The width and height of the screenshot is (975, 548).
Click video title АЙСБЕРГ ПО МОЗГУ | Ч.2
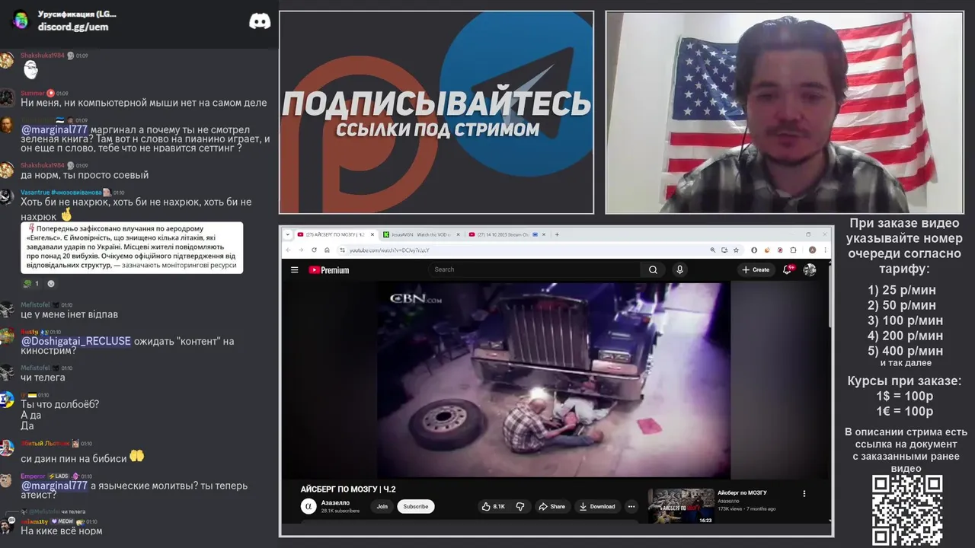348,489
